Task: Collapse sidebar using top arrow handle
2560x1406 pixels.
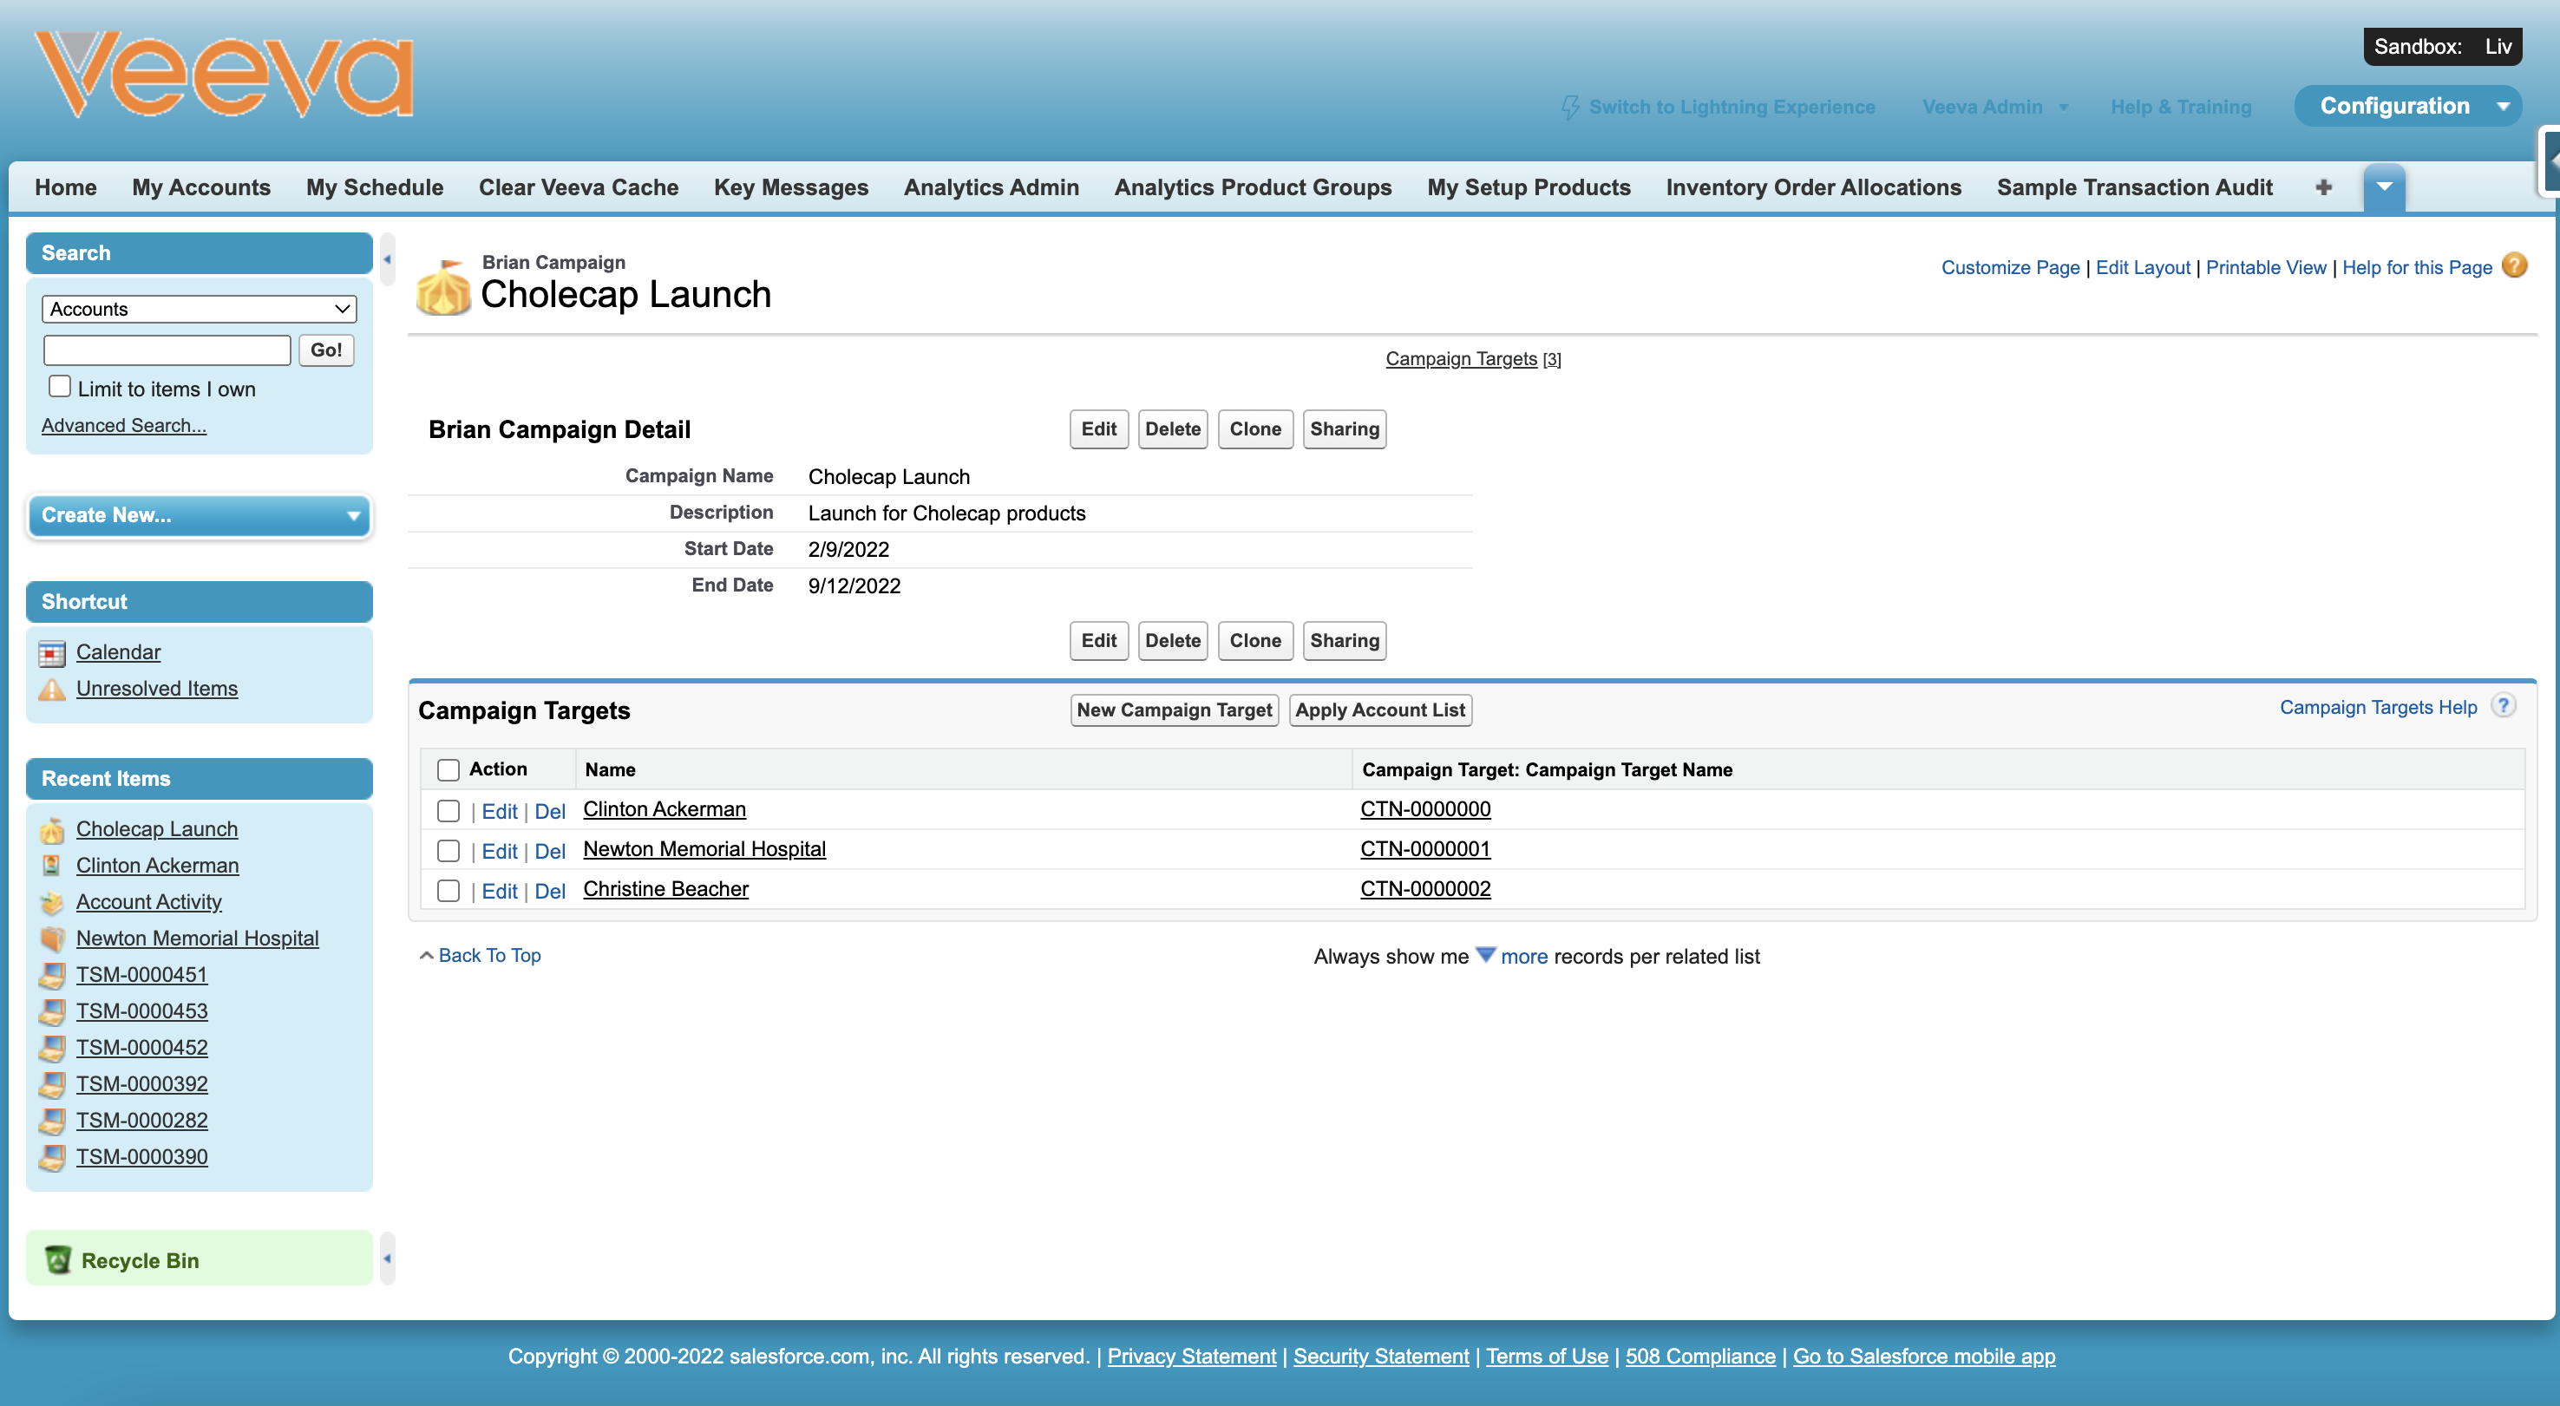Action: 388,259
